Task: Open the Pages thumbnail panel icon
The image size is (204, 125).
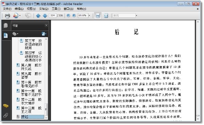Action: point(5,25)
